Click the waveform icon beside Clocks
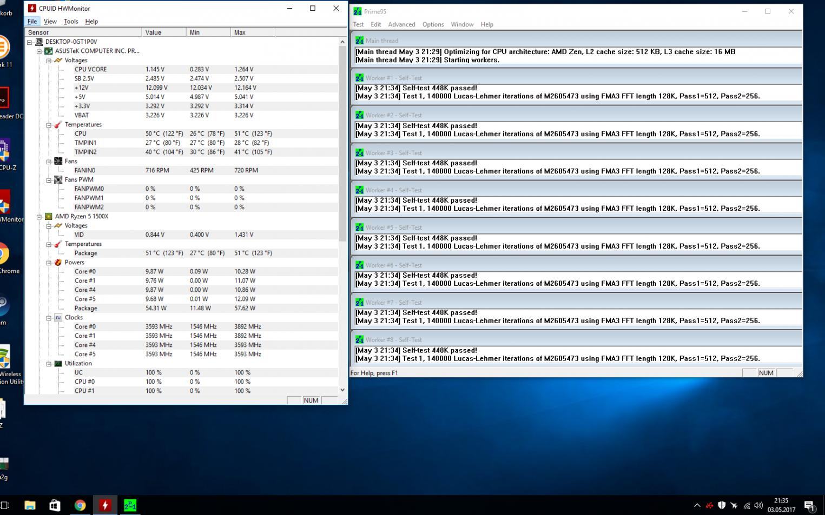 click(58, 317)
